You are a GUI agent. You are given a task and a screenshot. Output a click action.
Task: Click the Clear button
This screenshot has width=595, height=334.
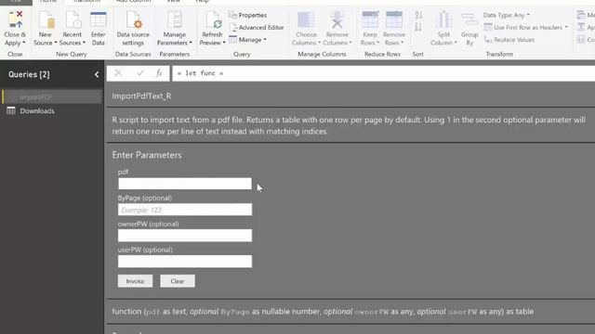[x=178, y=281]
